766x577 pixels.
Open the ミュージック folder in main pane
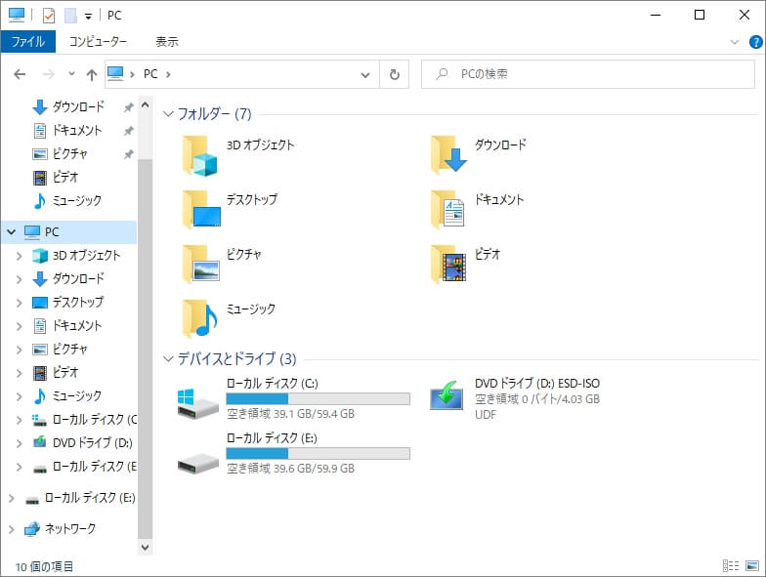click(x=199, y=318)
